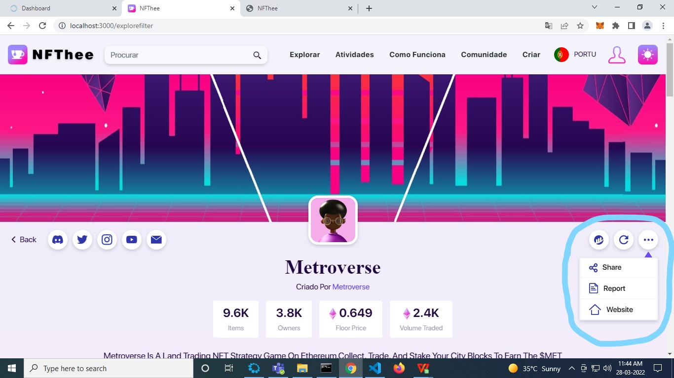Open Visual Studio Code from taskbar

click(374, 368)
